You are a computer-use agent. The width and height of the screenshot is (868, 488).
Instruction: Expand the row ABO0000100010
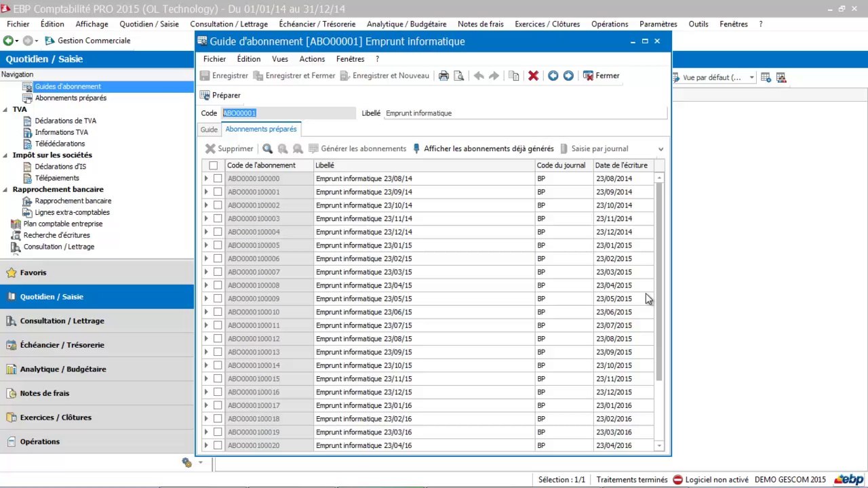(206, 312)
